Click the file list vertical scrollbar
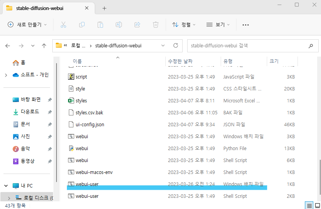This screenshot has height=209, width=321. coord(319,177)
